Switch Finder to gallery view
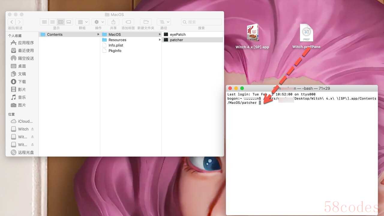 69,22
